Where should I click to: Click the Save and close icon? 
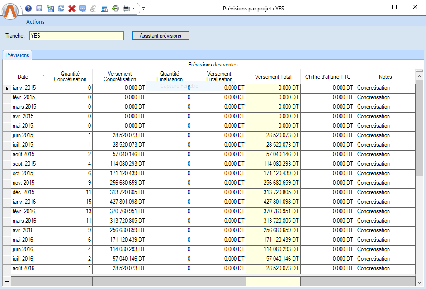tap(50, 8)
